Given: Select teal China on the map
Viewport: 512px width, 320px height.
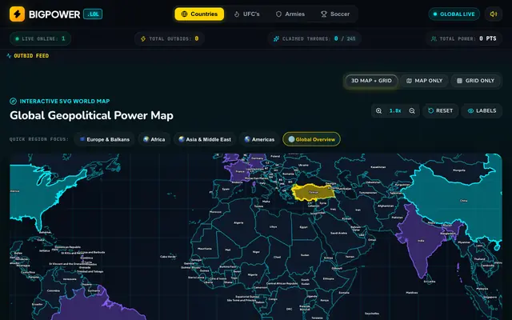Looking at the screenshot, I should 463,201.
